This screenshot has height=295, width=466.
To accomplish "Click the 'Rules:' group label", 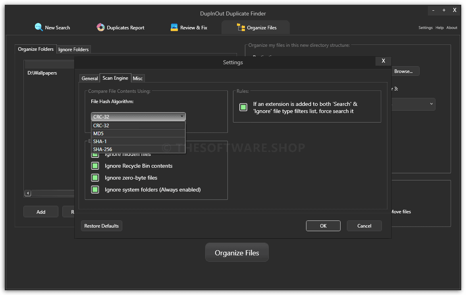I will tap(243, 91).
